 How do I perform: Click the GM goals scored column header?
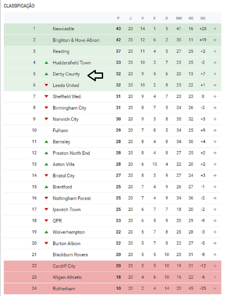pyautogui.click(x=179, y=18)
